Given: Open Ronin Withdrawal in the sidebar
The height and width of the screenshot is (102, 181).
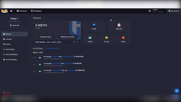Looking at the screenshot, I should coord(15,54).
